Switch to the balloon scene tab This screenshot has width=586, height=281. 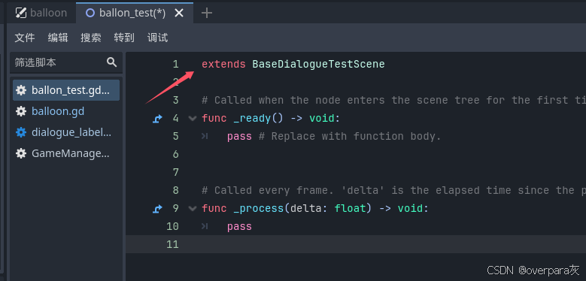click(x=41, y=13)
